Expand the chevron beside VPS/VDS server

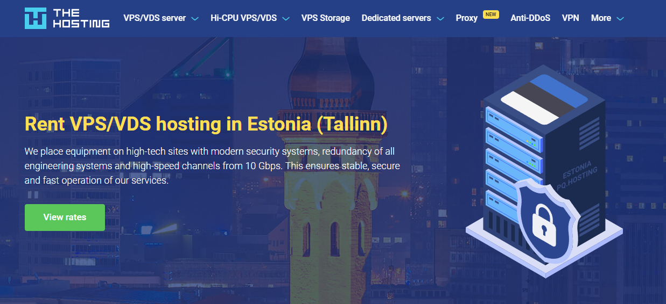(x=195, y=19)
